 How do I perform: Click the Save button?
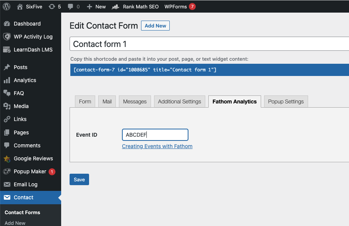(79, 179)
